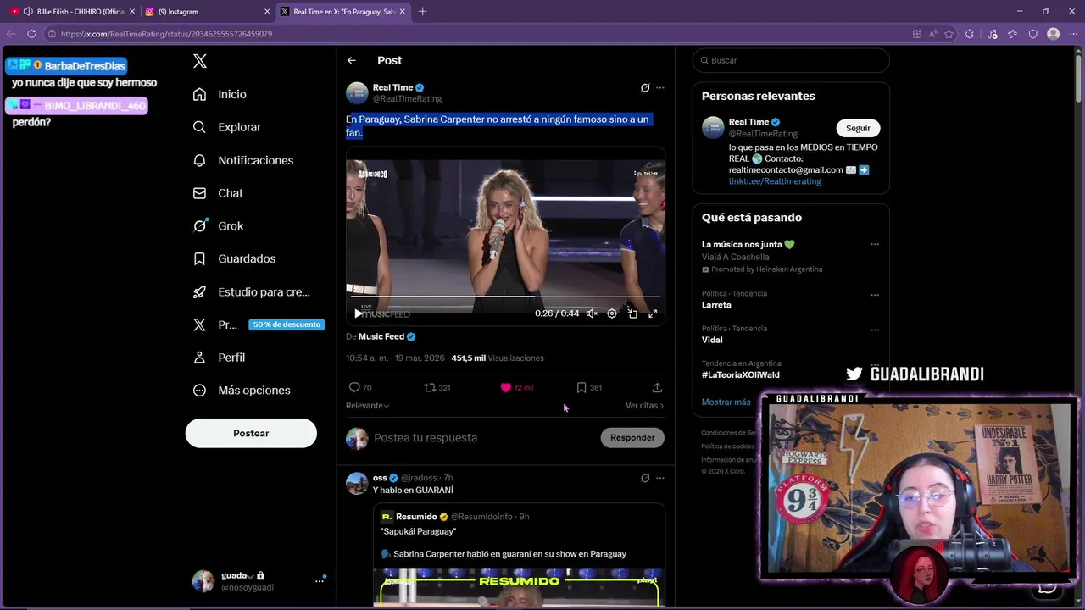Screen dimensions: 1085x610
Task: Go back with the Post arrow
Action: click(352, 60)
